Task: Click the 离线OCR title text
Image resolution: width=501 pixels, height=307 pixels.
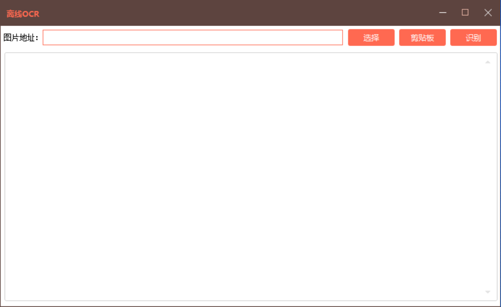Action: [23, 14]
